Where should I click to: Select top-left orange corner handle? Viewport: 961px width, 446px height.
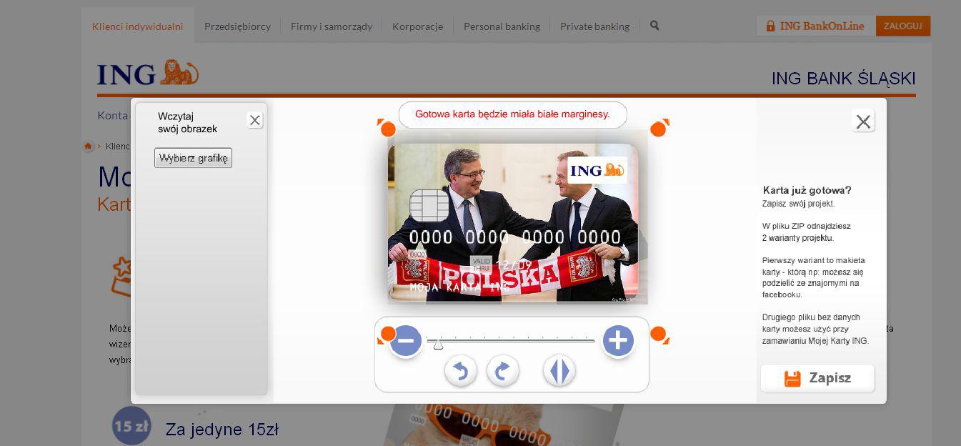click(387, 128)
